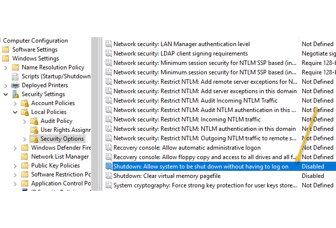Select Recovery console: Allow automatic administrative logon
336x228 pixels.
coord(187,148)
